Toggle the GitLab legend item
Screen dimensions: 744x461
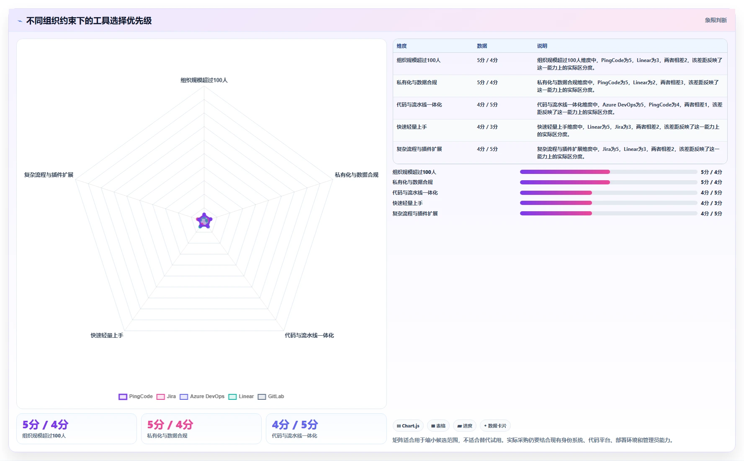[271, 396]
